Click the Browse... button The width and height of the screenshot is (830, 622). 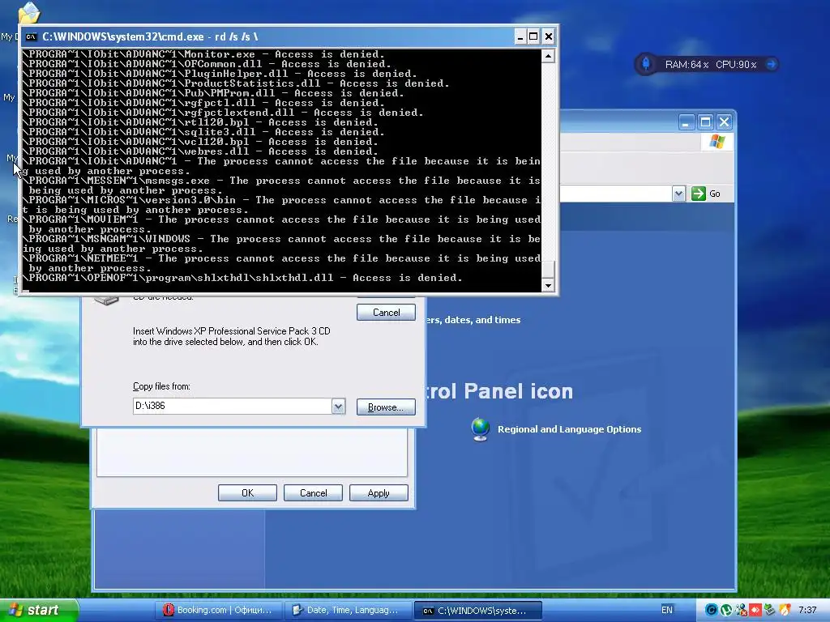point(386,407)
